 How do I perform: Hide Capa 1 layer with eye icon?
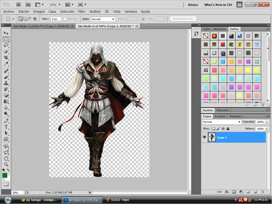tap(205, 137)
